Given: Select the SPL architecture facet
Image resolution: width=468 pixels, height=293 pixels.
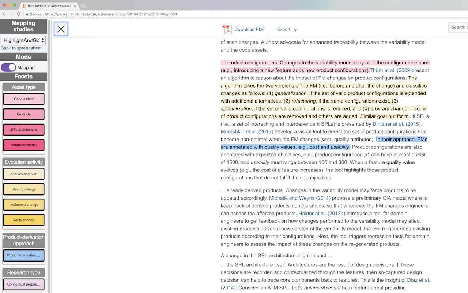Looking at the screenshot, I should click(24, 130).
